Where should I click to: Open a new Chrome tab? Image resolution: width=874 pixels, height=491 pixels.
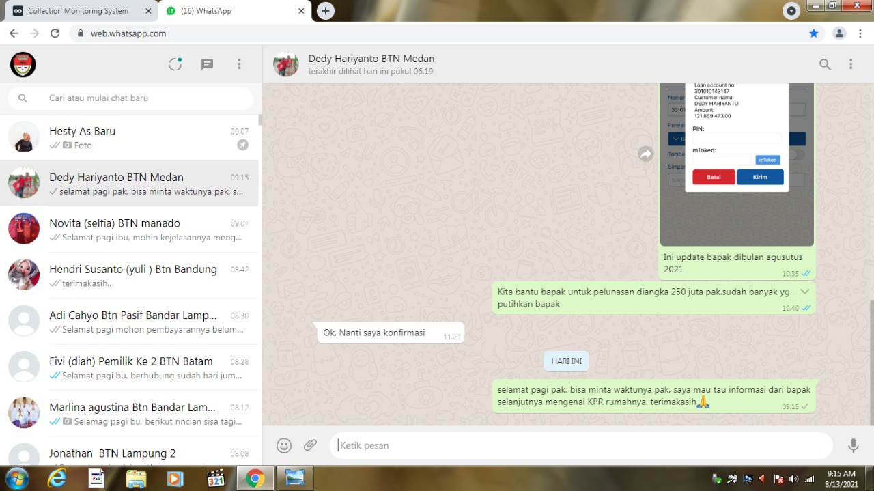click(326, 11)
